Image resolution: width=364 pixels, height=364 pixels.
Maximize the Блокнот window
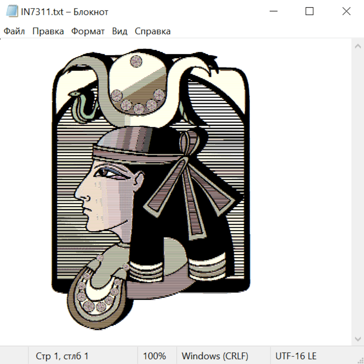(309, 12)
